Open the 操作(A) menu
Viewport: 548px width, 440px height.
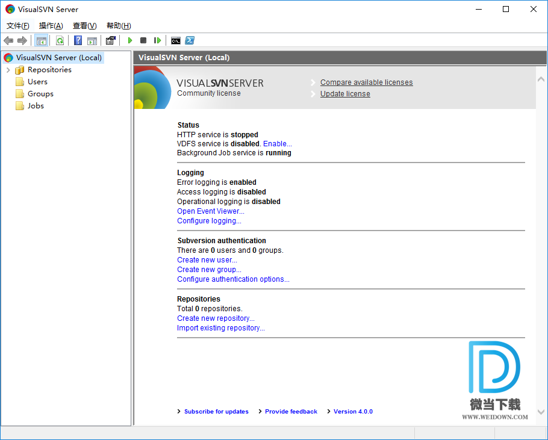51,26
